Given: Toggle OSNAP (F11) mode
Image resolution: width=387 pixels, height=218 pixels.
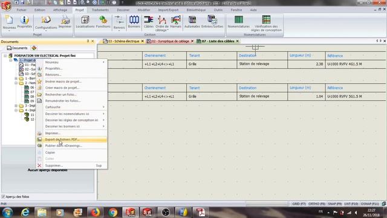Looking at the screenshot, I should tap(369, 204).
